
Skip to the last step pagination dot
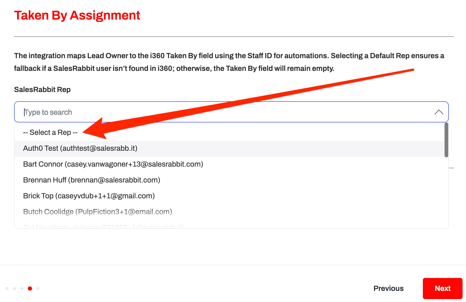38,289
